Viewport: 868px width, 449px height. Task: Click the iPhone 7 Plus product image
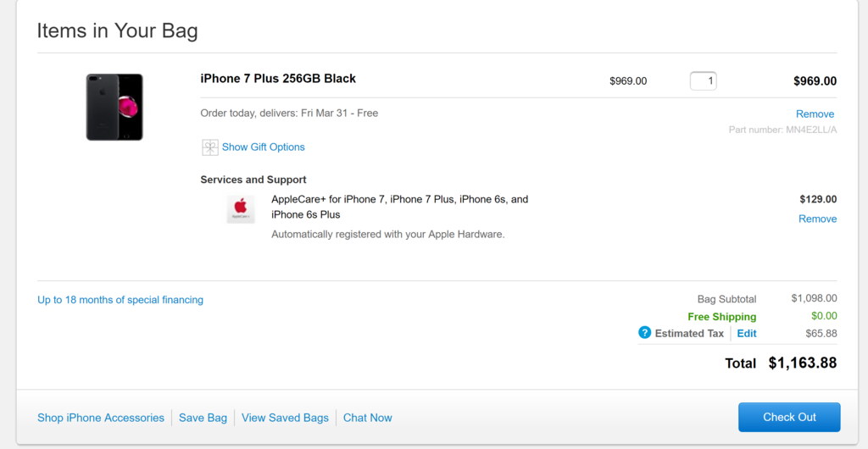point(114,107)
